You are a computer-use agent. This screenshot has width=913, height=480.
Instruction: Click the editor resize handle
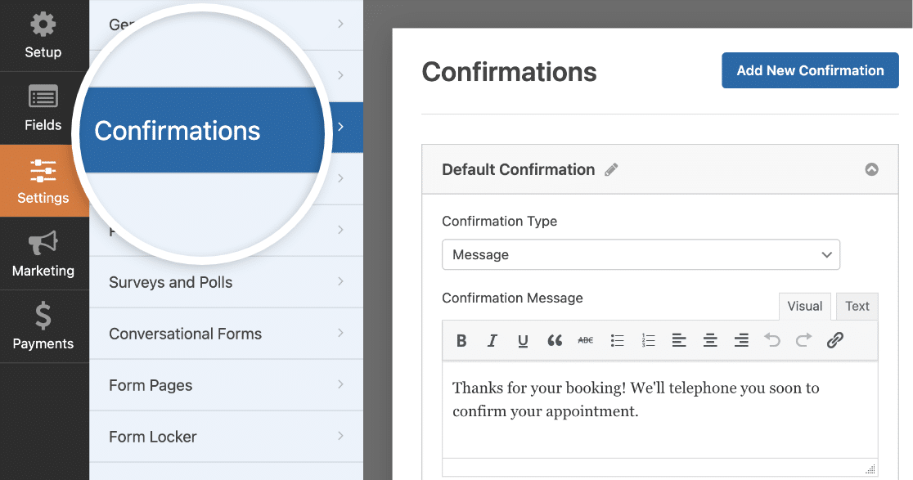click(x=870, y=469)
